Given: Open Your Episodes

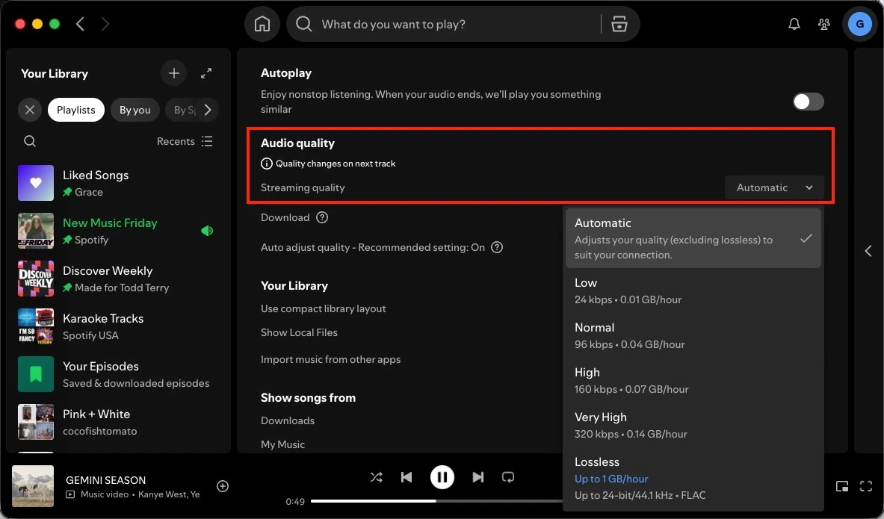Looking at the screenshot, I should tap(118, 374).
